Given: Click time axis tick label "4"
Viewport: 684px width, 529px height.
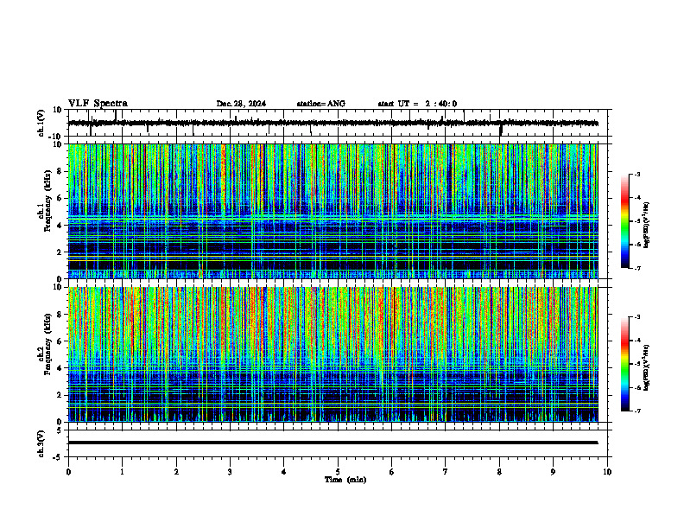Looking at the screenshot, I should (284, 472).
